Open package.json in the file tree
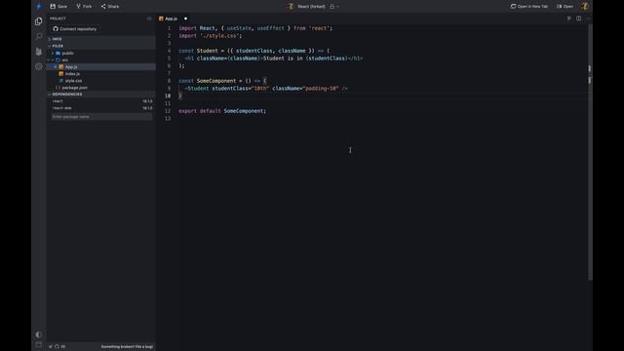This screenshot has width=624, height=351. coord(101,88)
